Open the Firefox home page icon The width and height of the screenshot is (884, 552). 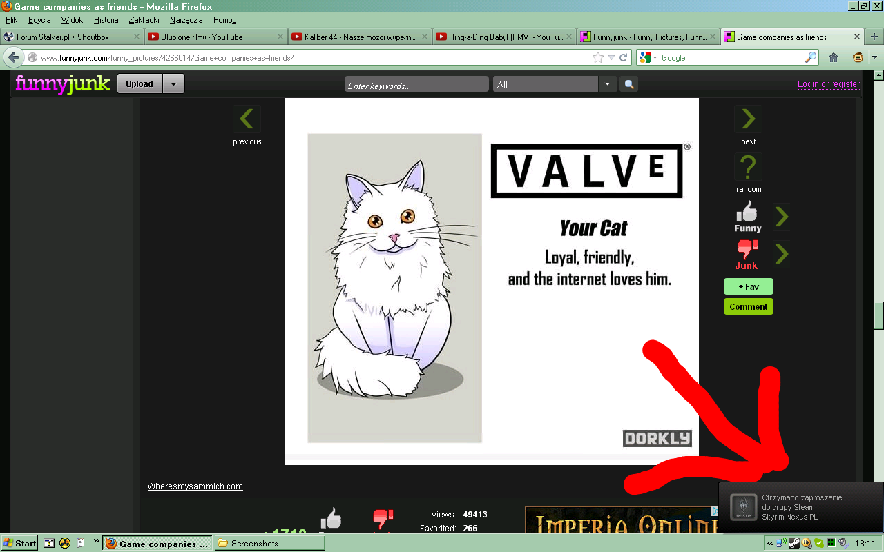834,57
